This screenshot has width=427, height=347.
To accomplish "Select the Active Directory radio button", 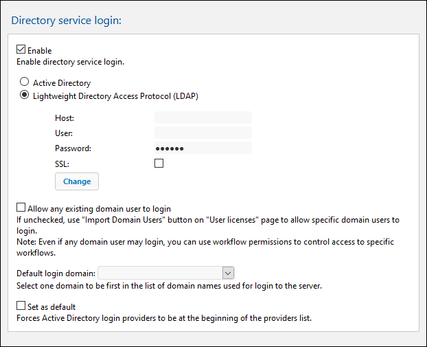I will [x=25, y=83].
